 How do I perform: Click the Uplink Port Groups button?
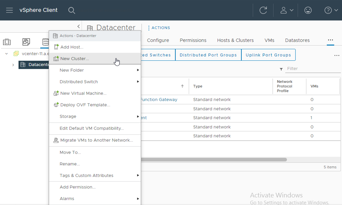268,55
